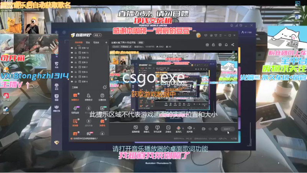Toggle visibility of the 文本 4 layer

point(72,82)
